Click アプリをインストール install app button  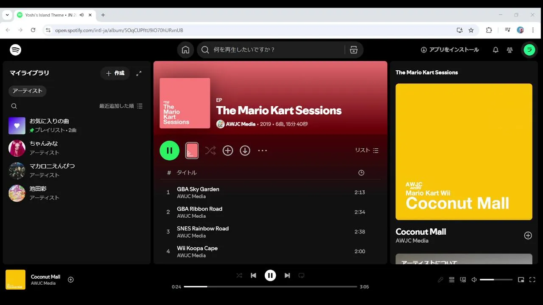[x=450, y=50]
